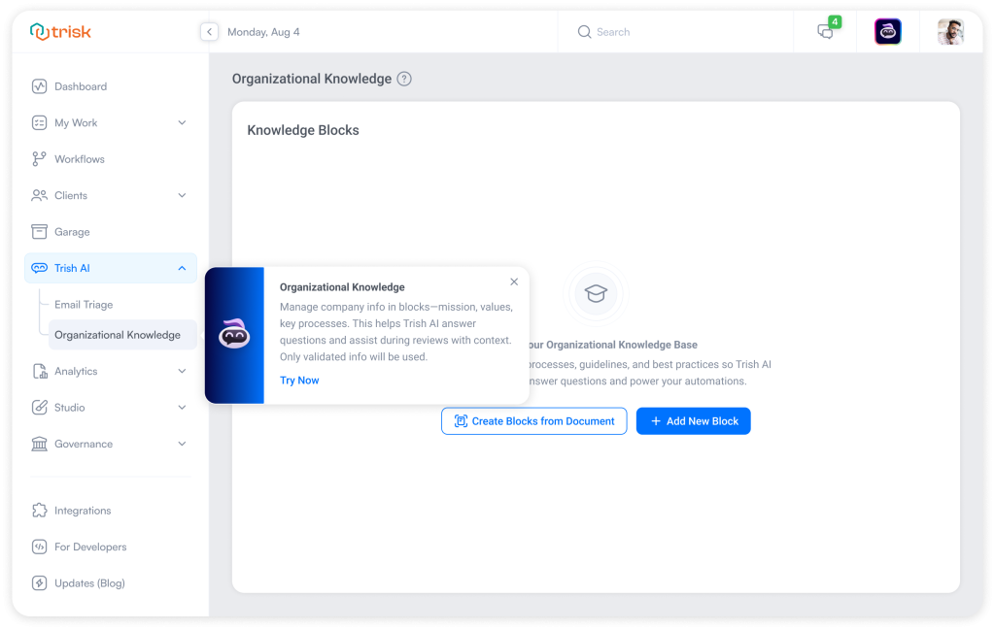Click the Integrations puzzle icon
The height and width of the screenshot is (630, 995).
point(39,511)
